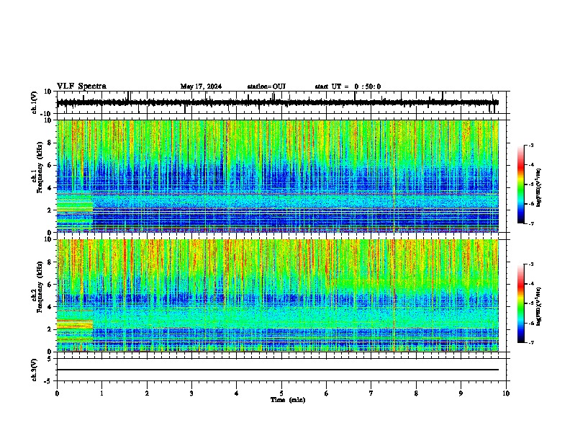Image resolution: width=570 pixels, height=441 pixels.
Task: Click the '-7' label on ch.2 color bar
Action: click(530, 343)
